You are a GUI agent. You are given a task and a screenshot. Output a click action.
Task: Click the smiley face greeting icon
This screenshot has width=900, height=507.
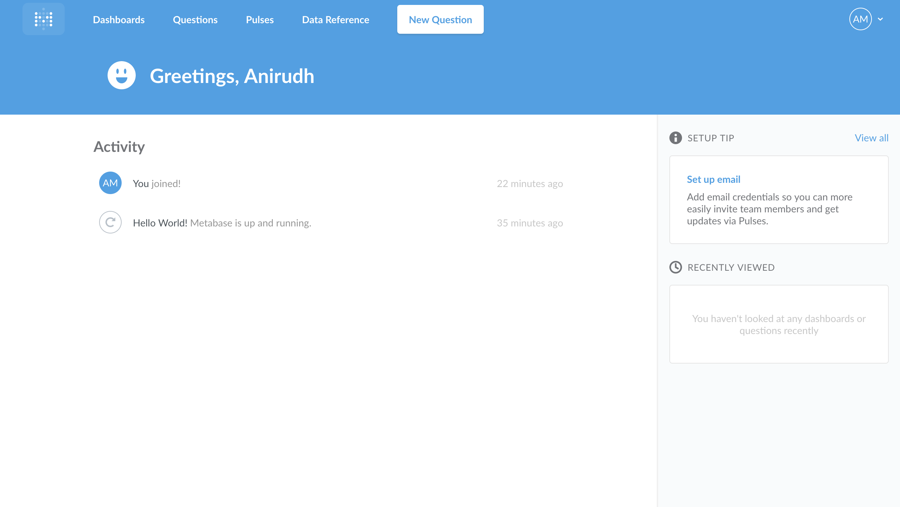click(121, 75)
